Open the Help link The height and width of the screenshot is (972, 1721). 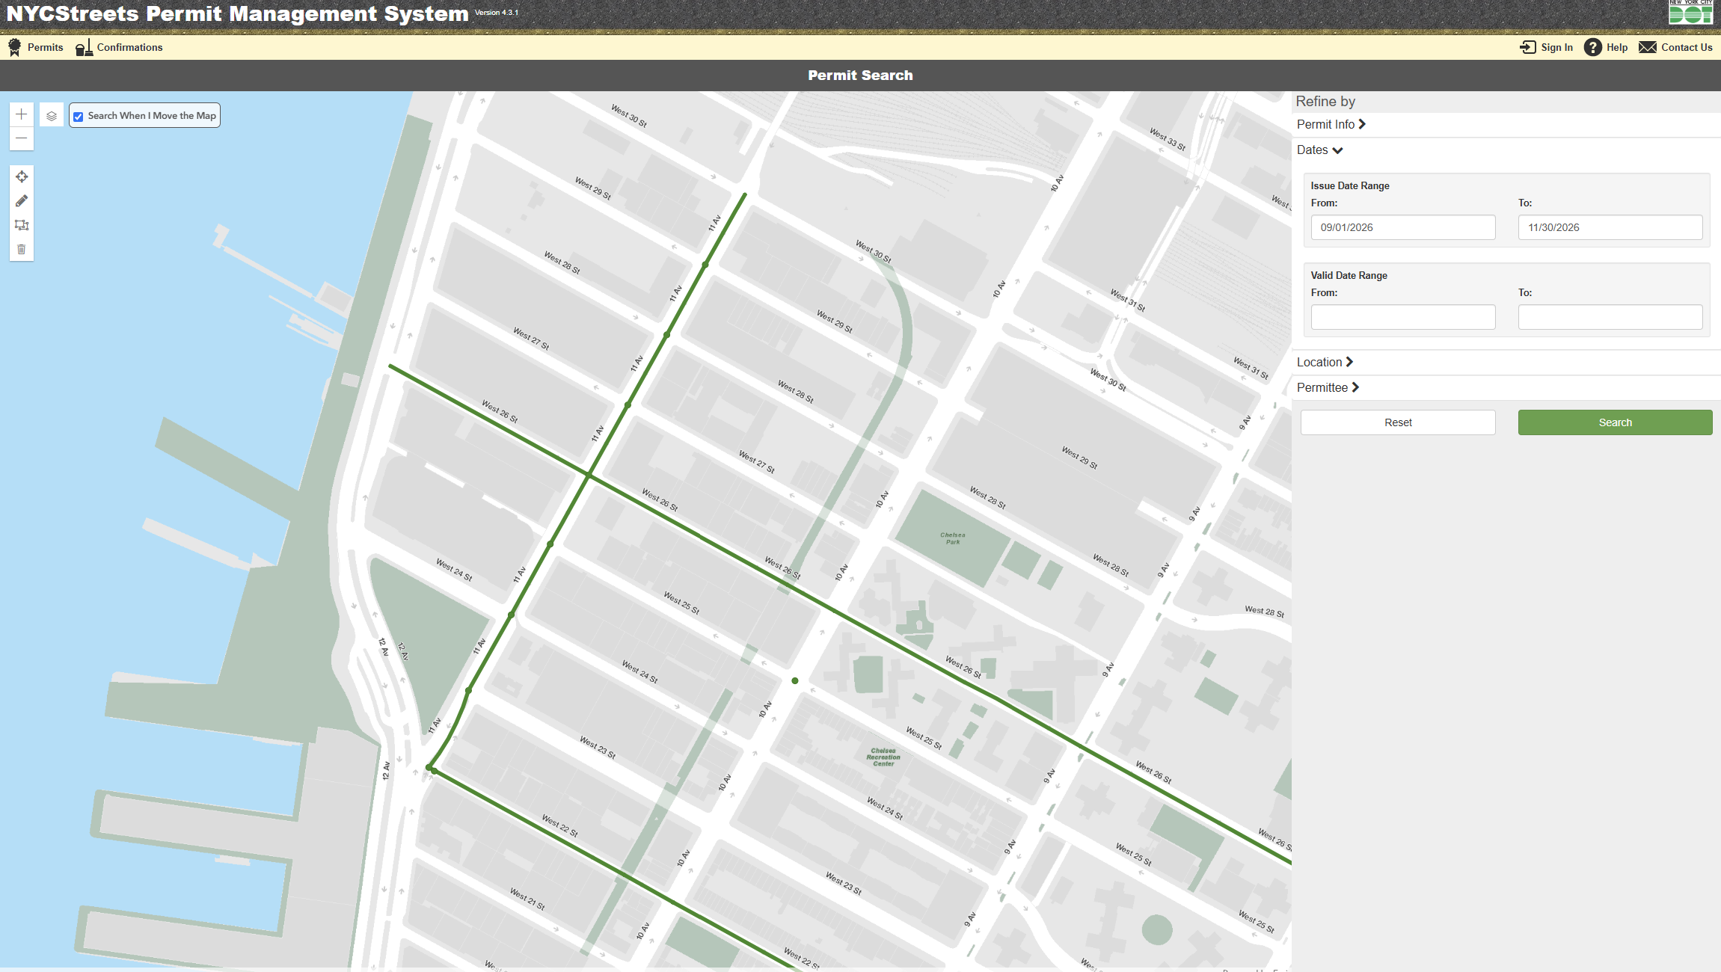[x=1617, y=47]
